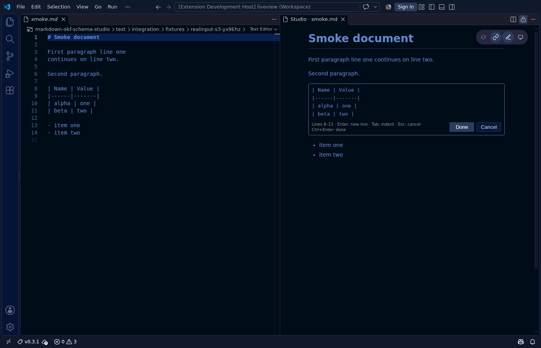
Task: Open the chat sparkle icon in title bar
Action: 366,7
